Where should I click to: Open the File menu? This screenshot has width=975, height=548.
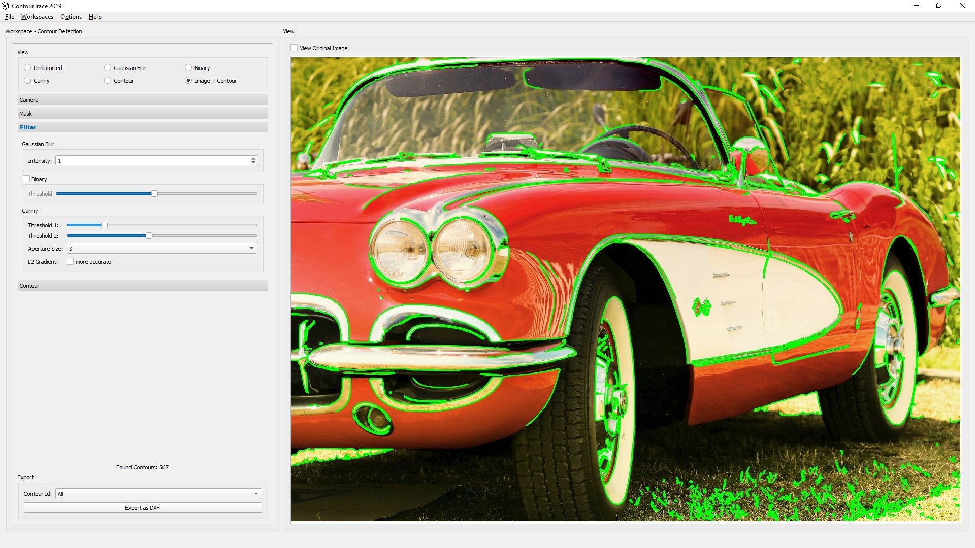[x=9, y=17]
